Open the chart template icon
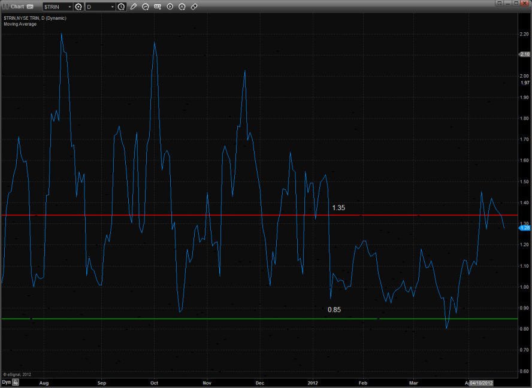 [158, 7]
